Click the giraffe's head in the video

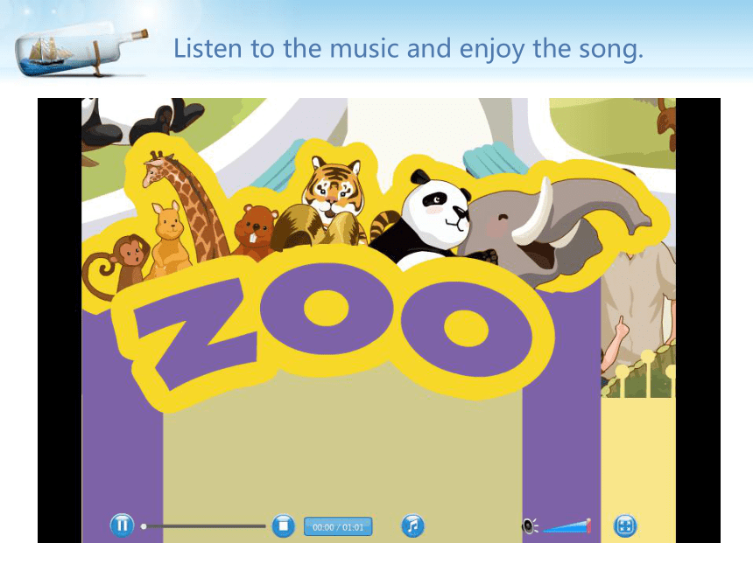coord(157,169)
